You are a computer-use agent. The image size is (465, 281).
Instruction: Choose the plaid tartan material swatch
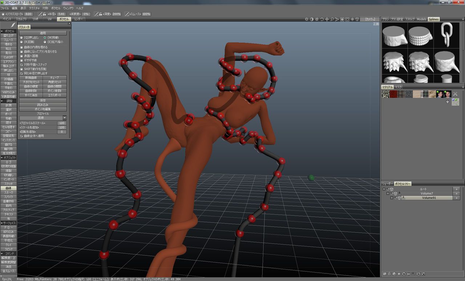tap(424, 94)
